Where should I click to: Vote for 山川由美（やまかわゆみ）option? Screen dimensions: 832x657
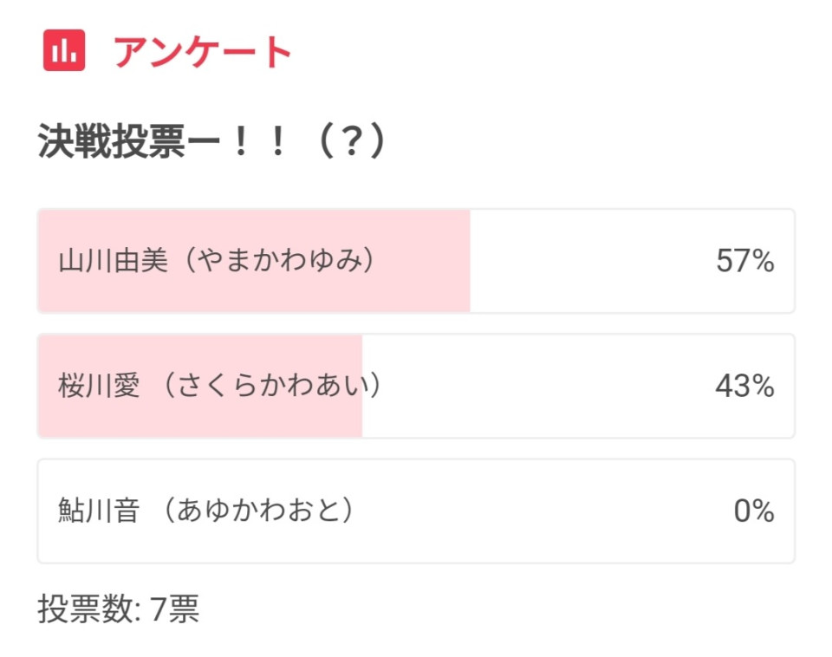(x=416, y=261)
